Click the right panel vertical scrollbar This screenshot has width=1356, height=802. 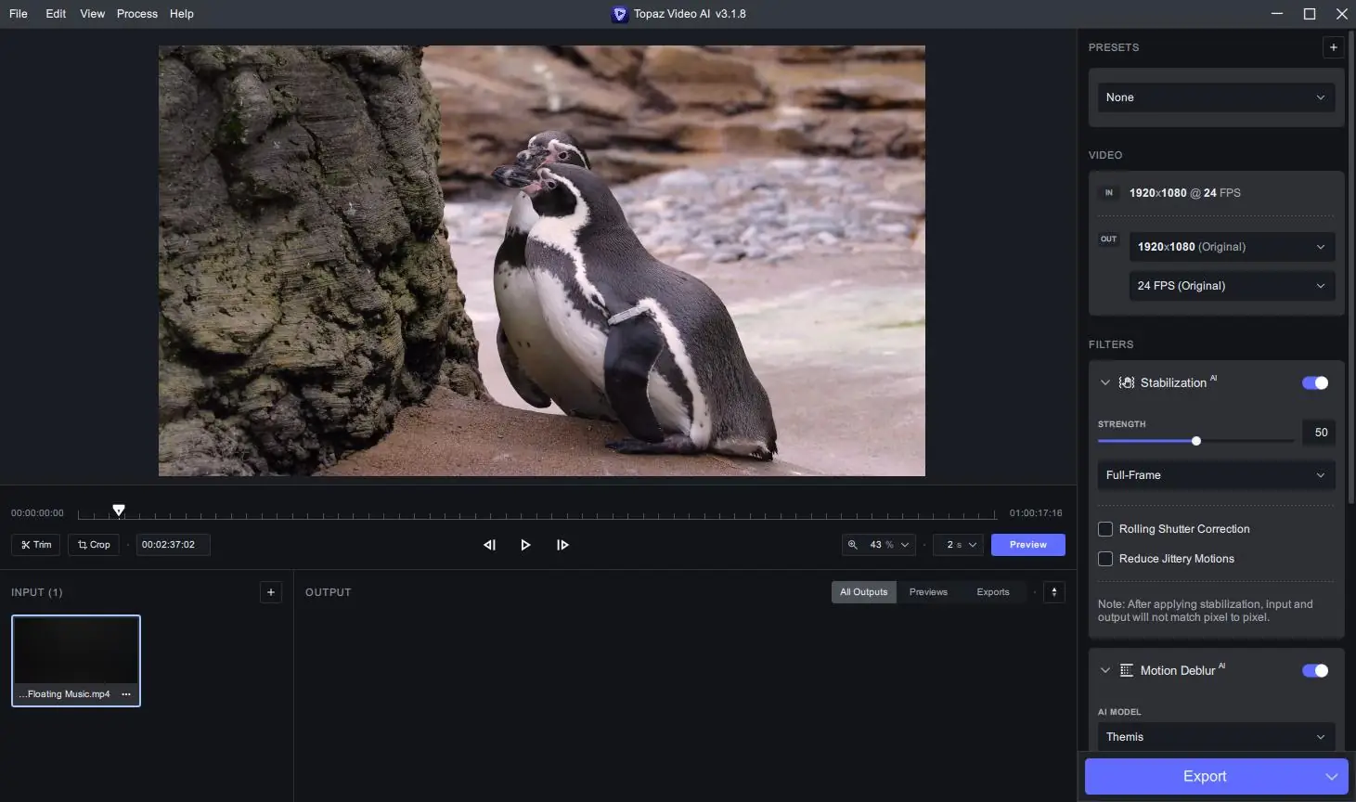(1351, 269)
